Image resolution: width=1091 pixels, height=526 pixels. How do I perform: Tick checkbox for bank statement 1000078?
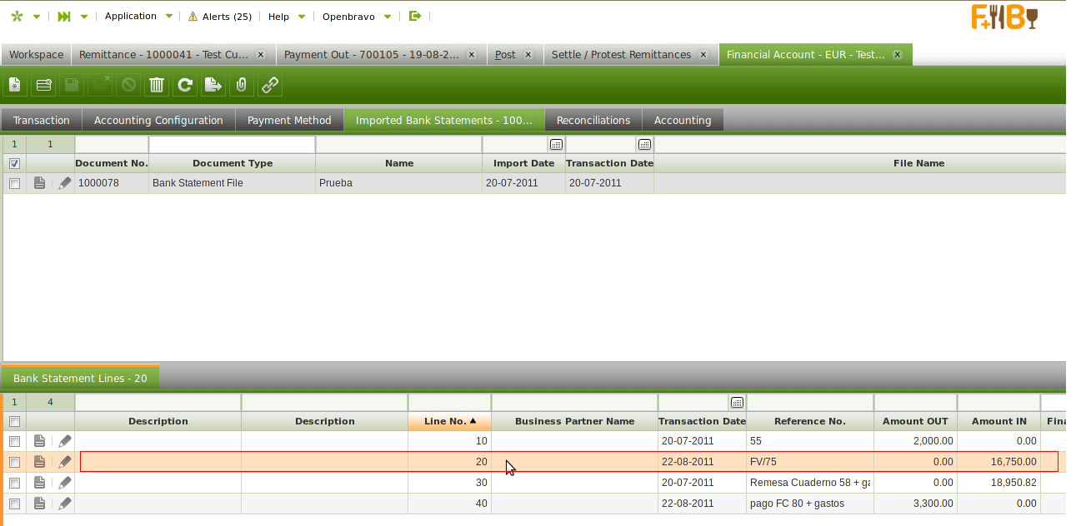14,183
